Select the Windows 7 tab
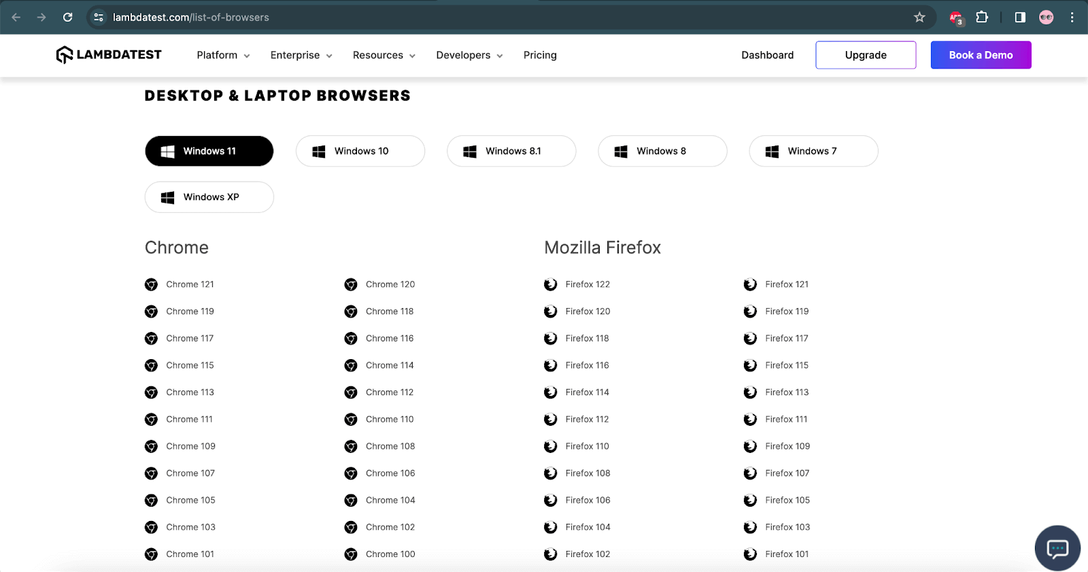 (813, 151)
